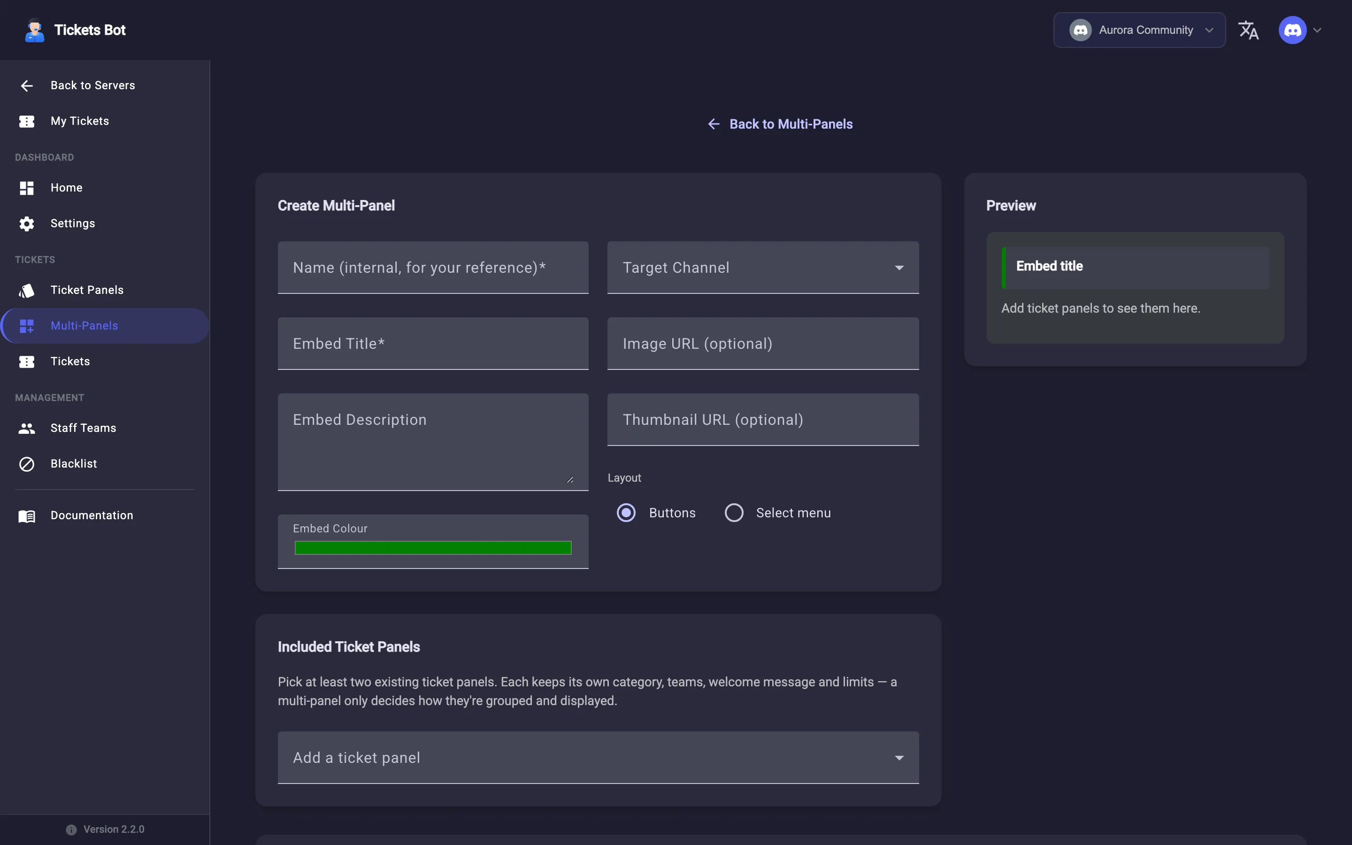Click the Aurora Community server icon
Viewport: 1352px width, 845px height.
pos(1081,30)
